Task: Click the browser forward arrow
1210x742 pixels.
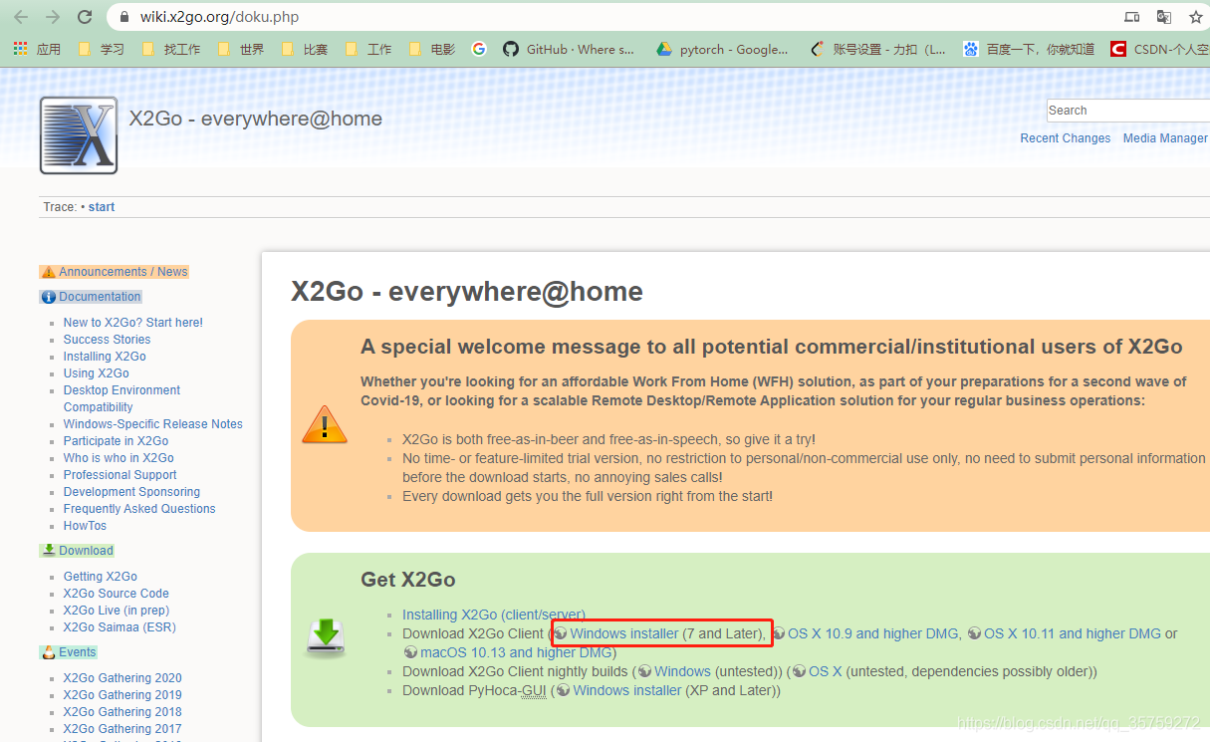Action: pos(53,17)
